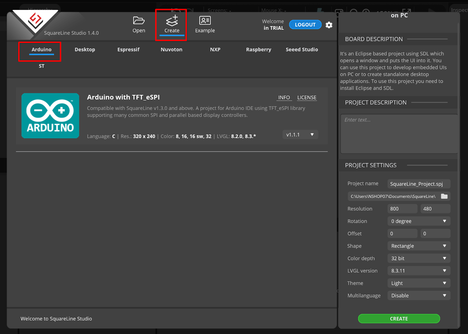The width and height of the screenshot is (468, 334).
Task: Expand the Theme dropdown showing Light
Action: [x=419, y=283]
